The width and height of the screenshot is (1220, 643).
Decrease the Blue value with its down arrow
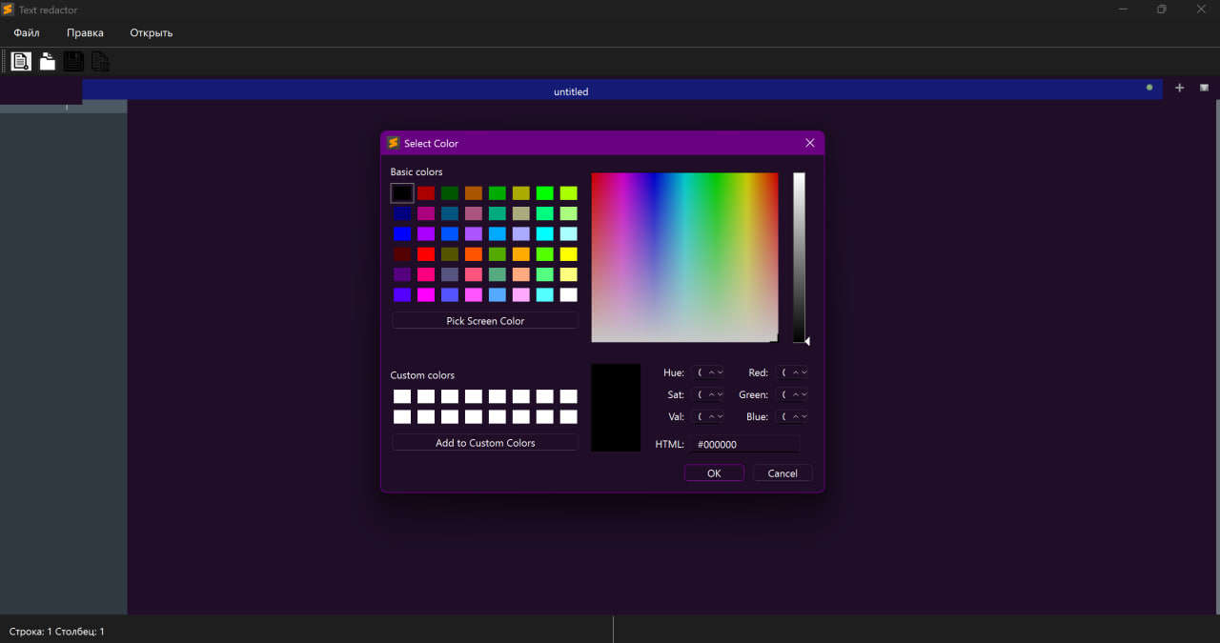[x=804, y=416]
